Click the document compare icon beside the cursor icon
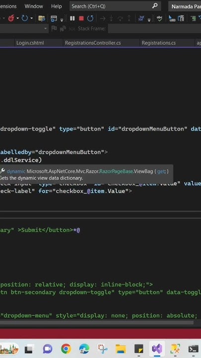This screenshot has width=201, height=358. (x=181, y=18)
